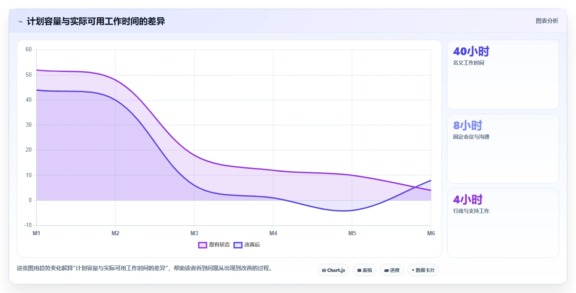576x293 pixels.
Task: Click the M2 axis label
Action: [115, 233]
